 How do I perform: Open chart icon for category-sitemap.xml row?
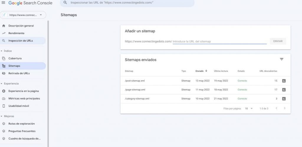pyautogui.click(x=284, y=99)
